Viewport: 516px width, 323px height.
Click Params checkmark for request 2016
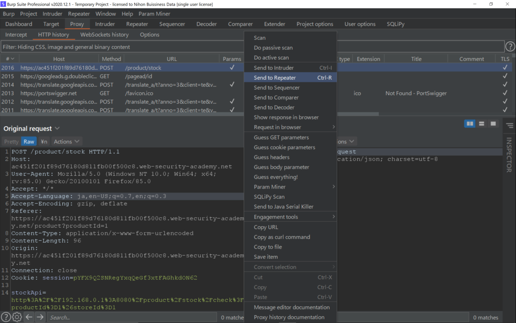pos(232,68)
